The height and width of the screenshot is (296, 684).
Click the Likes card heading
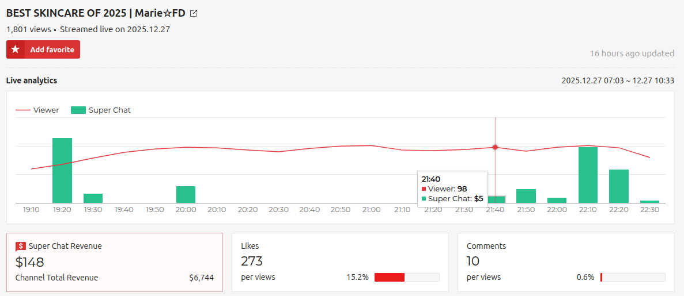coord(250,246)
